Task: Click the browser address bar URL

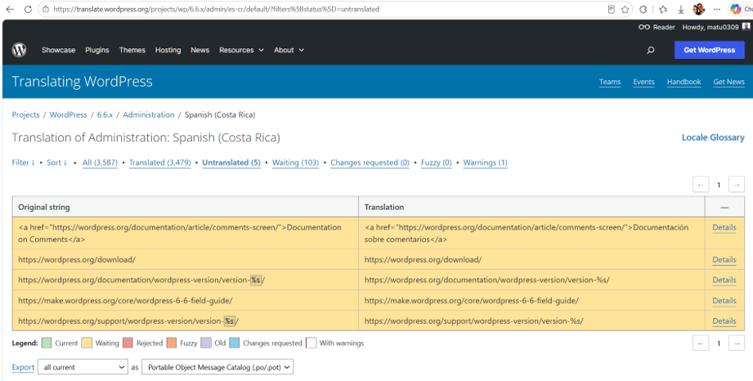Action: point(216,9)
